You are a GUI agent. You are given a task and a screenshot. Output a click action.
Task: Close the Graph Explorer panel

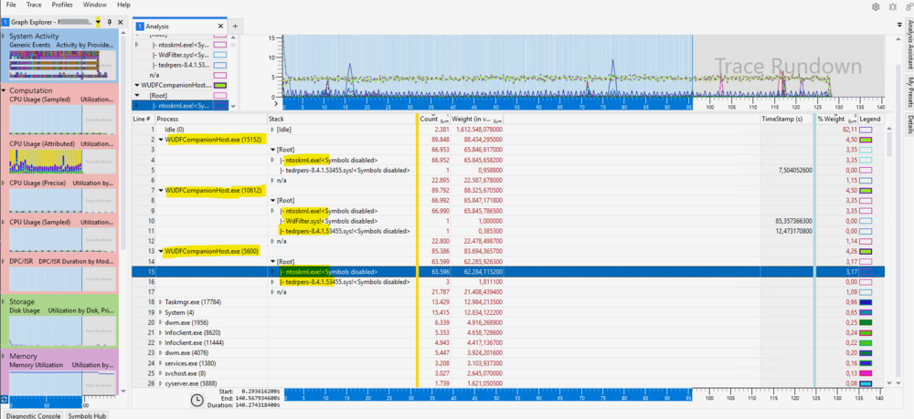pos(120,22)
